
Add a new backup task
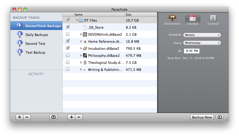coord(19,117)
